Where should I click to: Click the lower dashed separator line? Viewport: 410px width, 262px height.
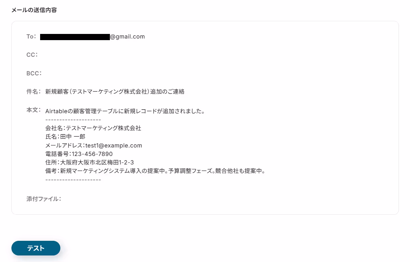73,179
